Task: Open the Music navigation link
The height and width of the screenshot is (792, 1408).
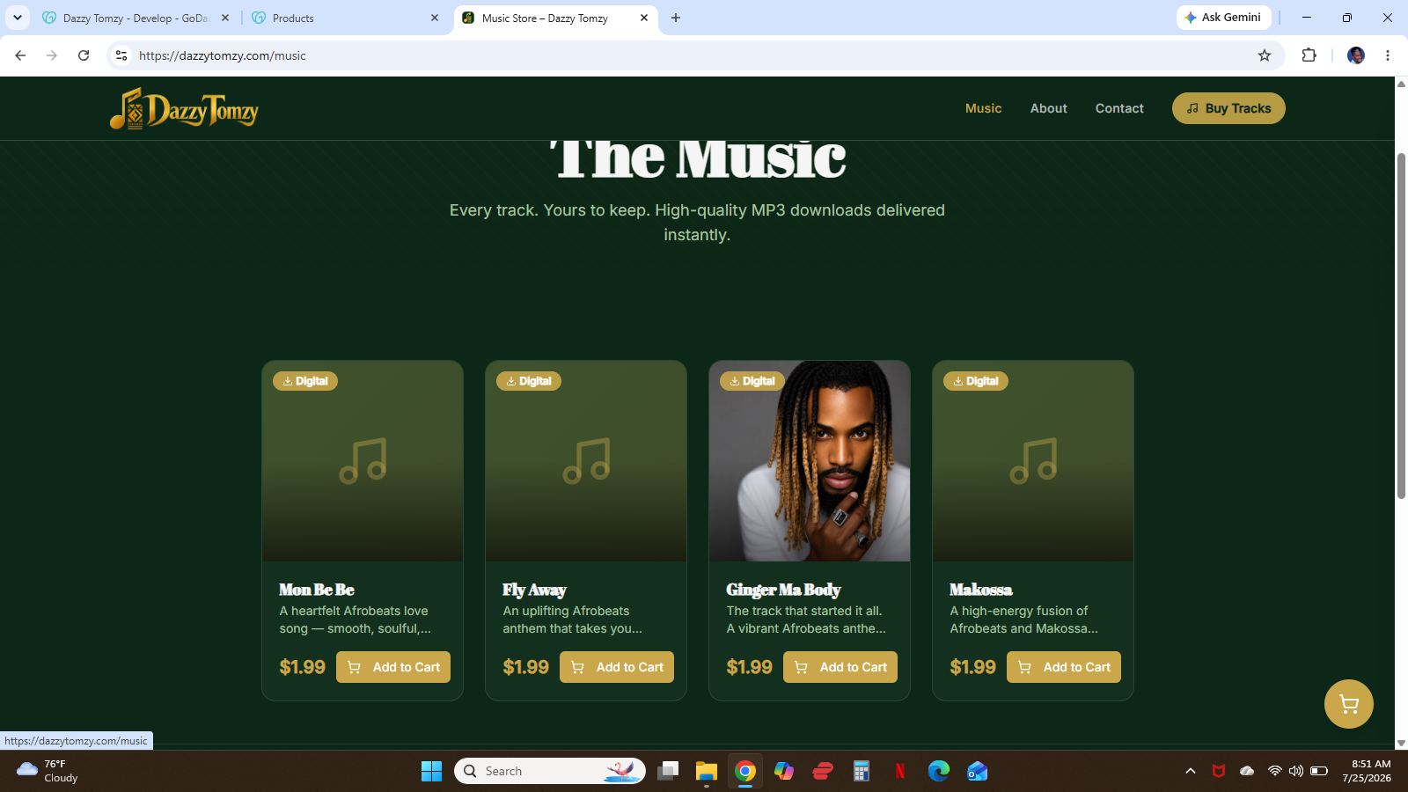Action: [x=983, y=108]
